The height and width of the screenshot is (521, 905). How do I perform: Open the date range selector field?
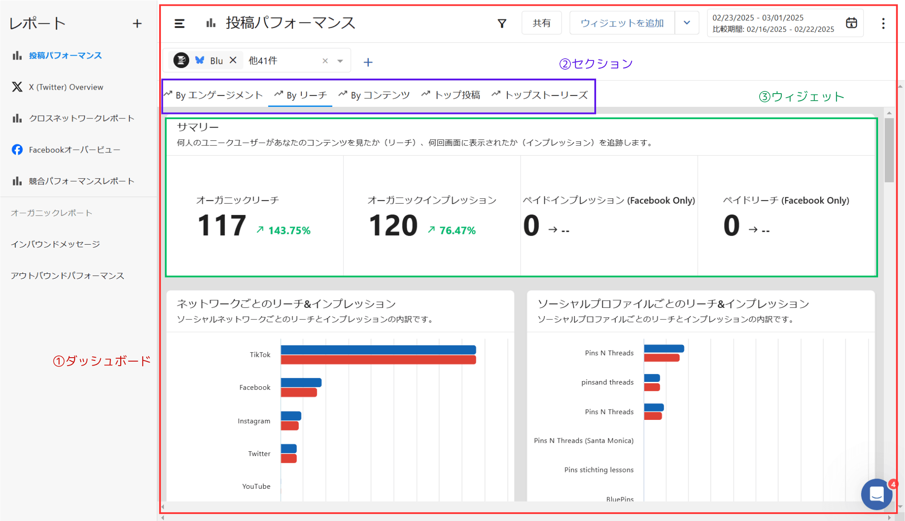coord(773,23)
